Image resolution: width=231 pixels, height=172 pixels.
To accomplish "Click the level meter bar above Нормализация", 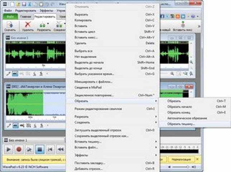I will tap(179, 151).
